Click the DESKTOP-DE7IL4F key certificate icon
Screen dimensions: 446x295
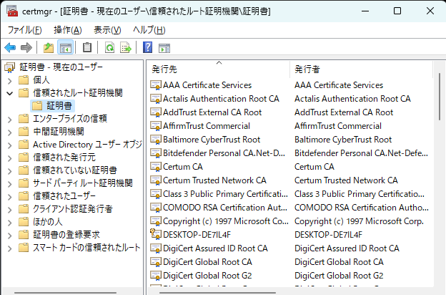(156, 234)
